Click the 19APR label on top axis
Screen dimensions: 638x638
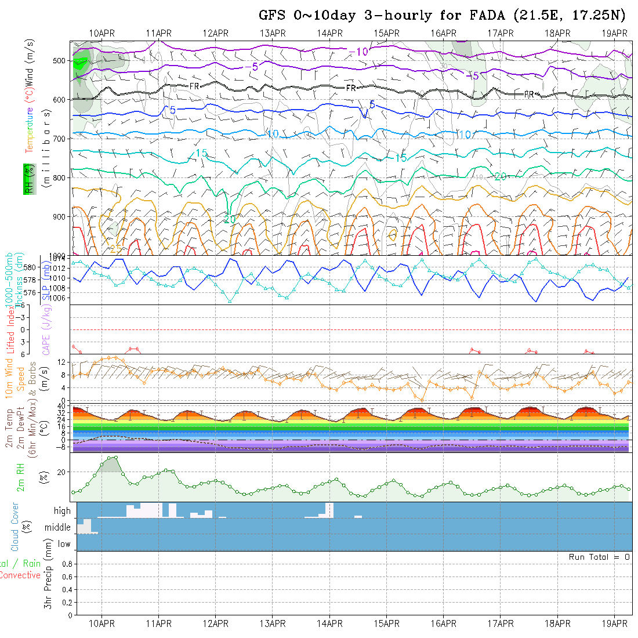pyautogui.click(x=614, y=33)
